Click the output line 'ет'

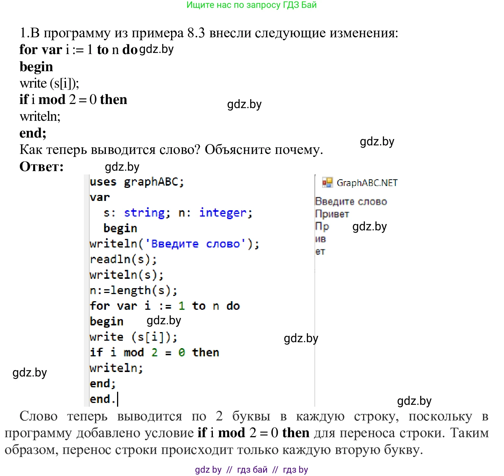pos(320,252)
